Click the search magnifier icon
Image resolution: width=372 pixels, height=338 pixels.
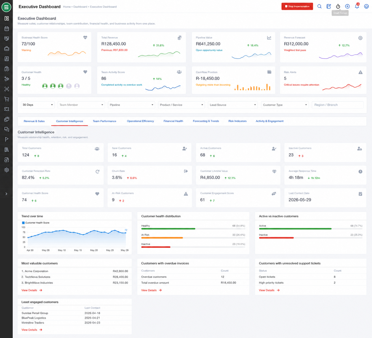coord(319,6)
